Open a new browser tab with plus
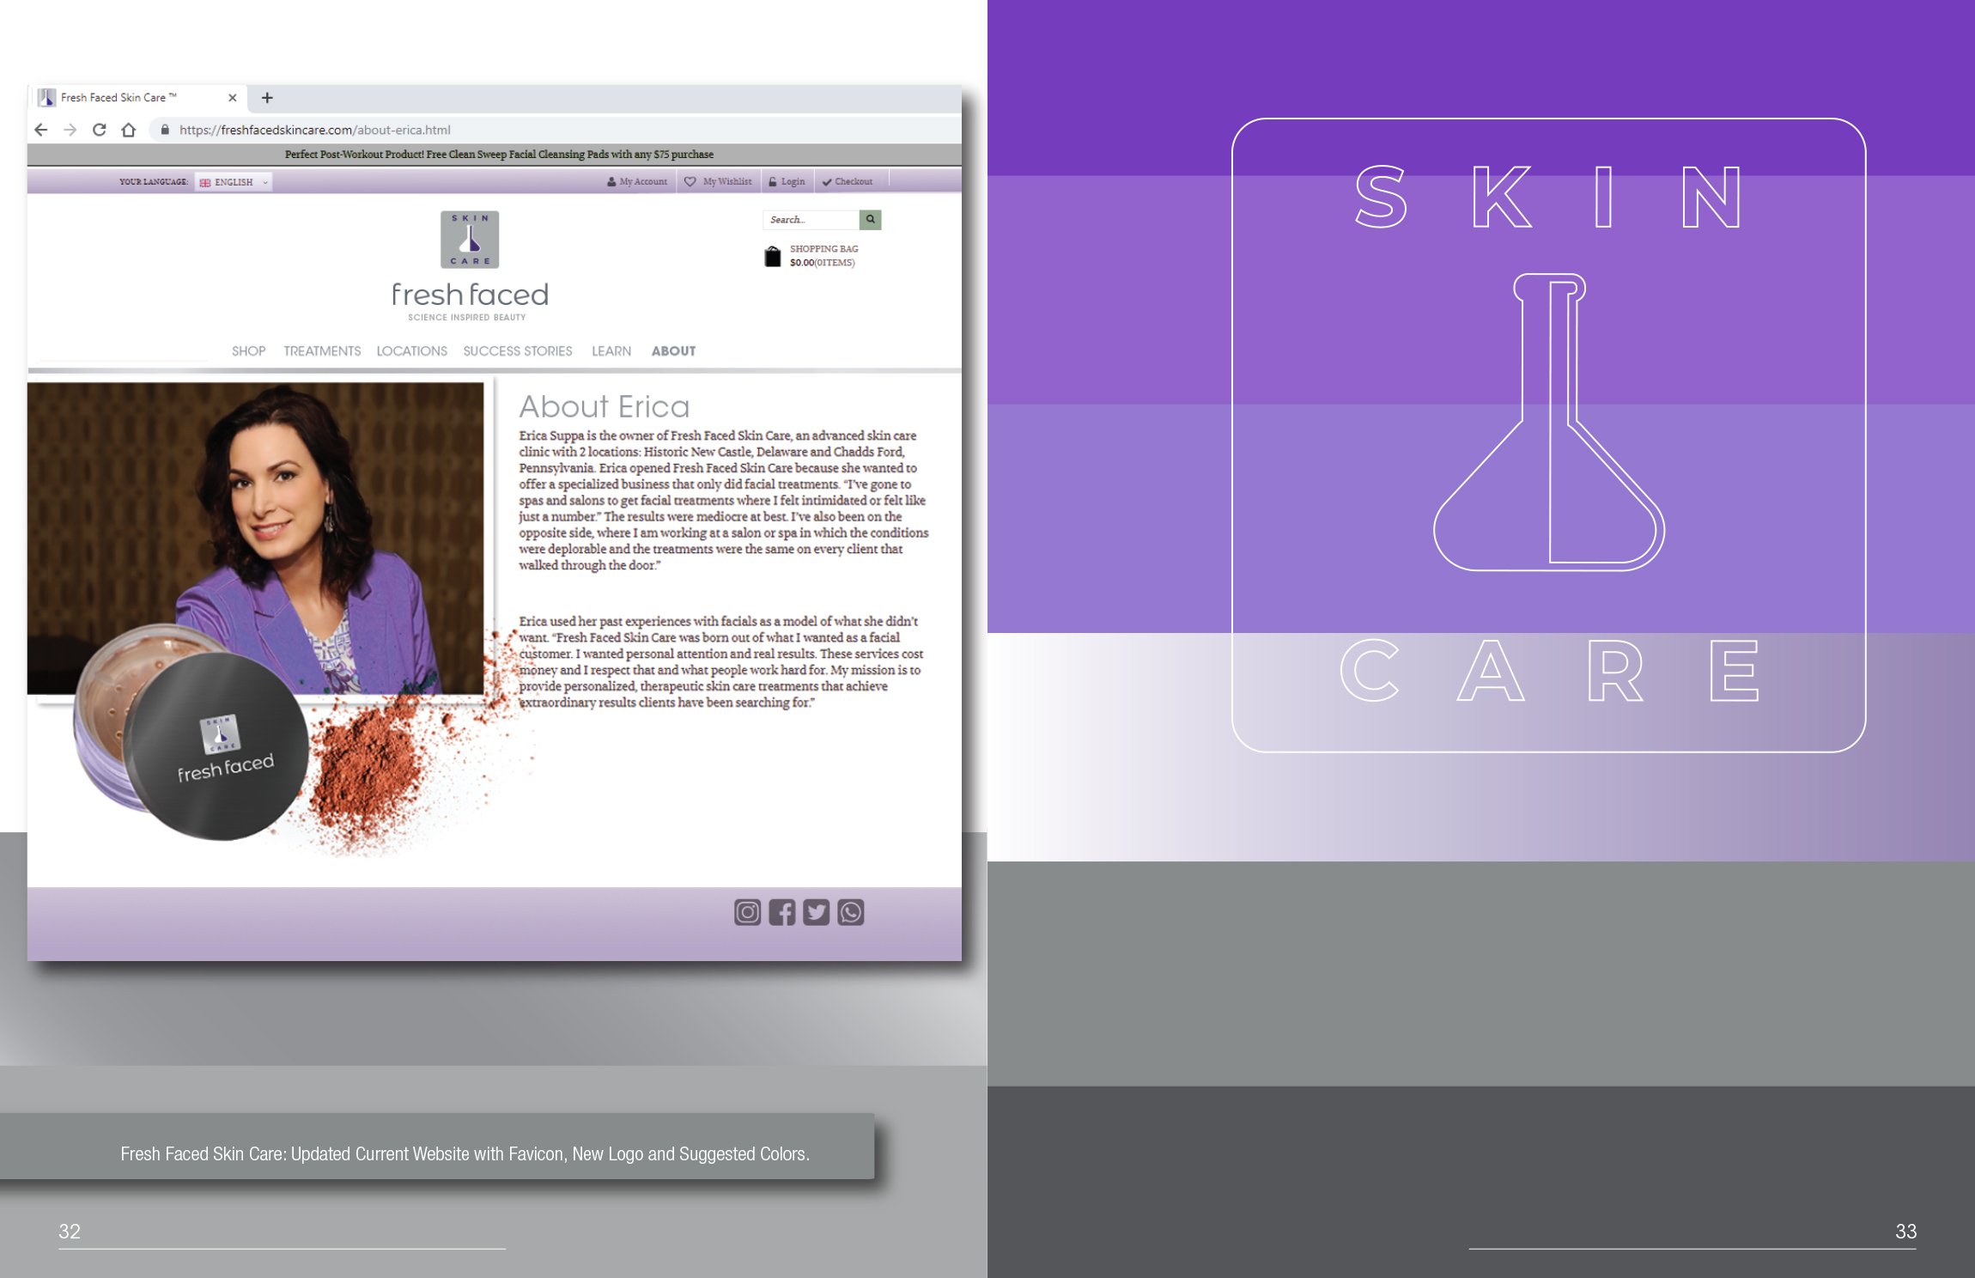Screen dimensions: 1975x1278 click(267, 98)
